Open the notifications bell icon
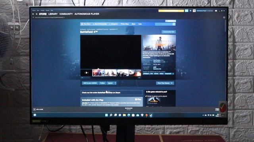The width and height of the screenshot is (254, 142). 190,11
